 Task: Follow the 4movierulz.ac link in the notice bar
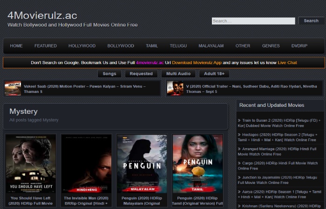(x=149, y=63)
